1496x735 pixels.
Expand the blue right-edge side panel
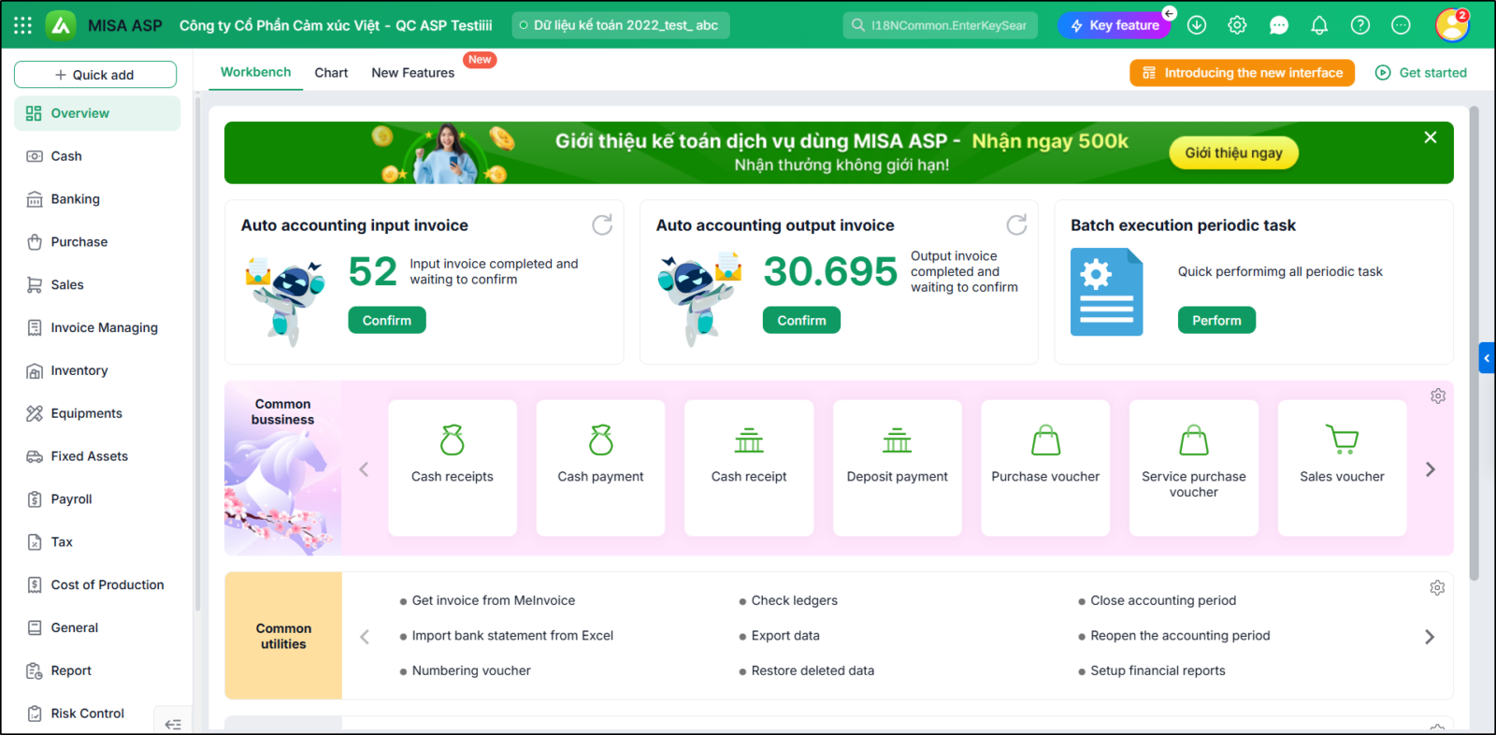(1487, 358)
